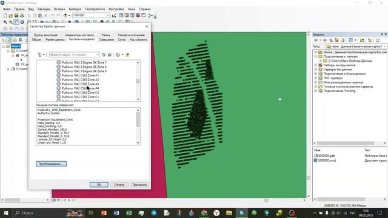List layers by drawing order icon
The image size is (388, 218).
coord(4,40)
